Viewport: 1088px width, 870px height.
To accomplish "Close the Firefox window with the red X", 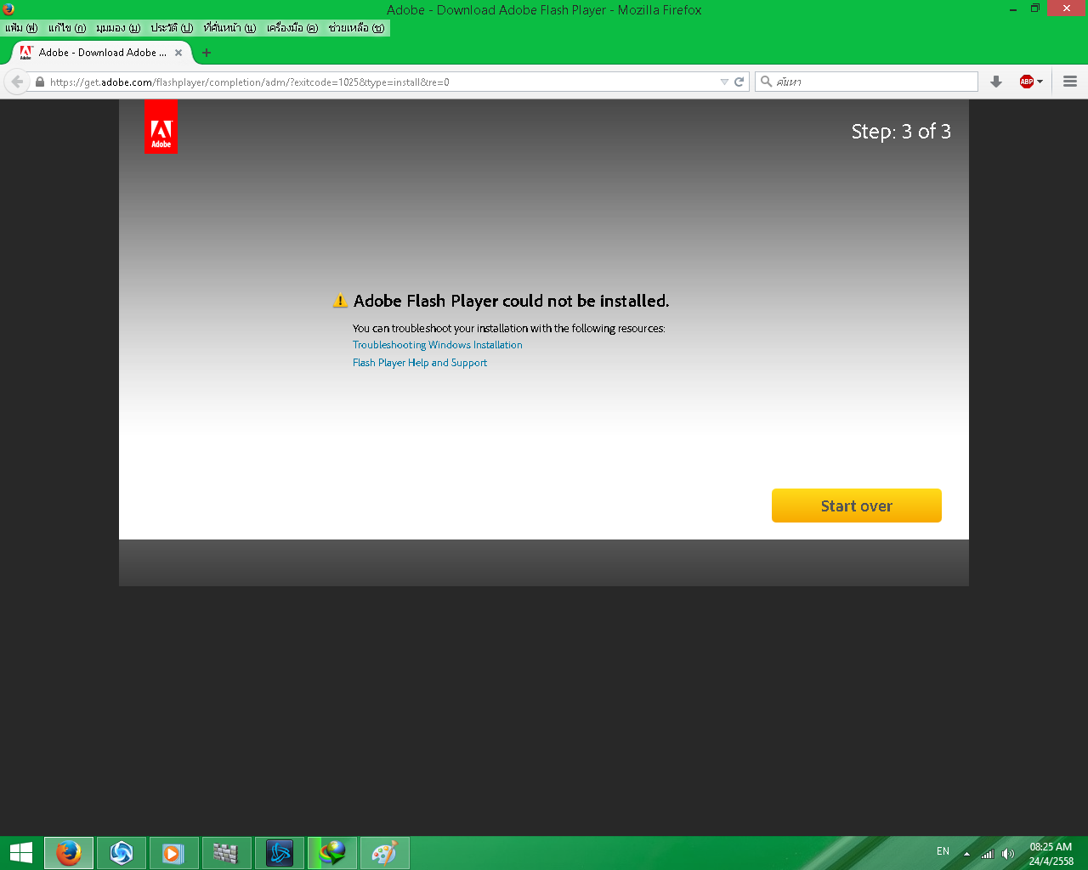I will point(1067,8).
